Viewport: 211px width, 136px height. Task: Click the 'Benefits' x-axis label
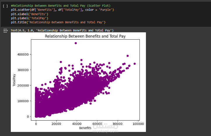(85, 128)
